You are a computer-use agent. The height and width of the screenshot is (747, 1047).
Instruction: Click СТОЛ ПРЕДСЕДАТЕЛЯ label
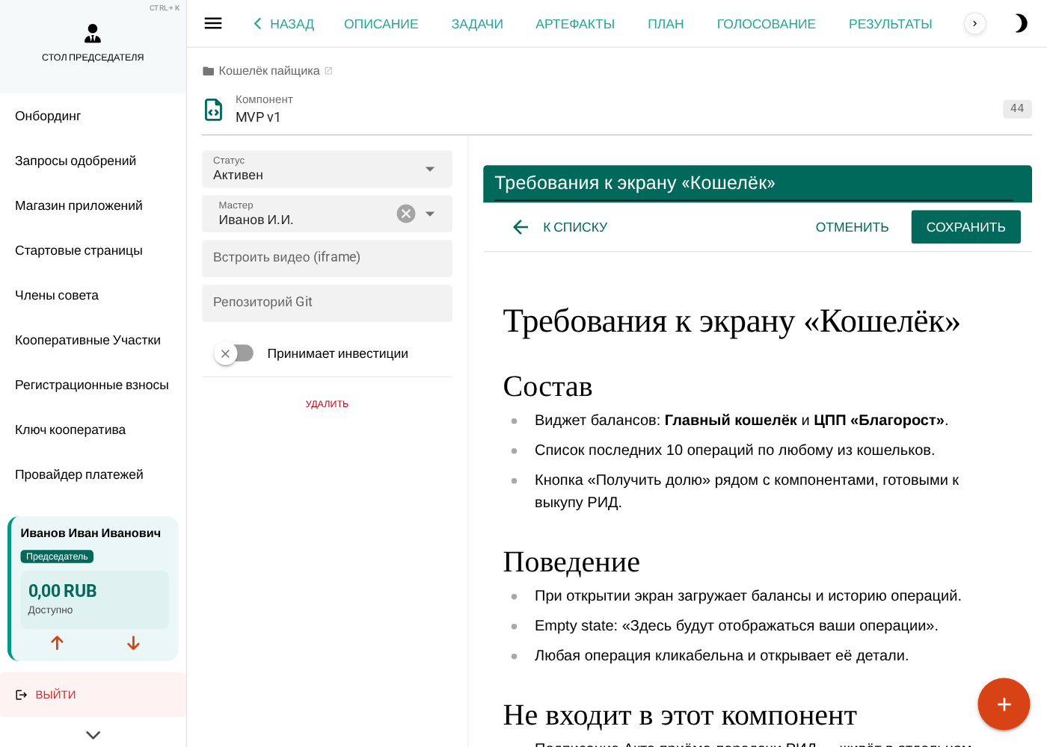point(93,58)
